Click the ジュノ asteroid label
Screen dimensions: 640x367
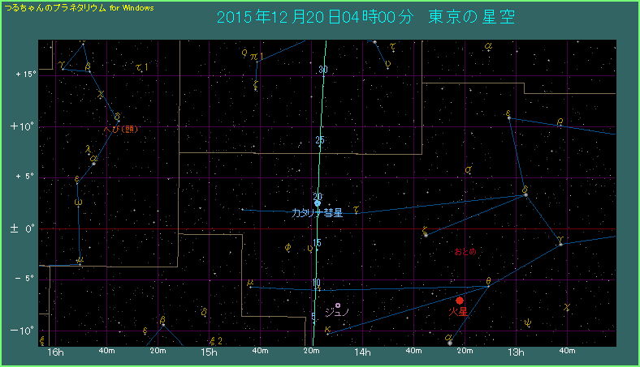click(x=336, y=313)
